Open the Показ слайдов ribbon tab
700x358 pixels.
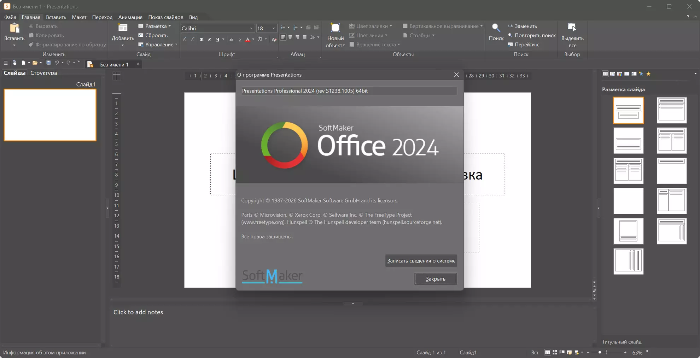click(166, 17)
